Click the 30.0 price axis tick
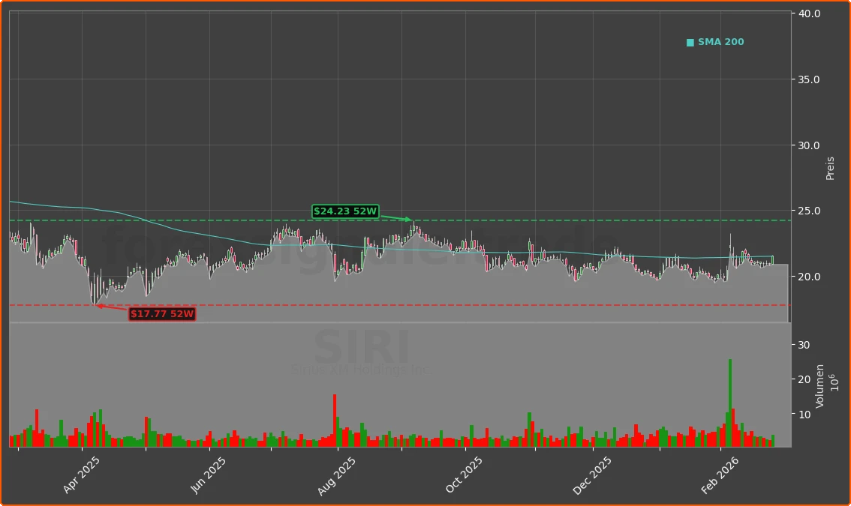 (809, 145)
